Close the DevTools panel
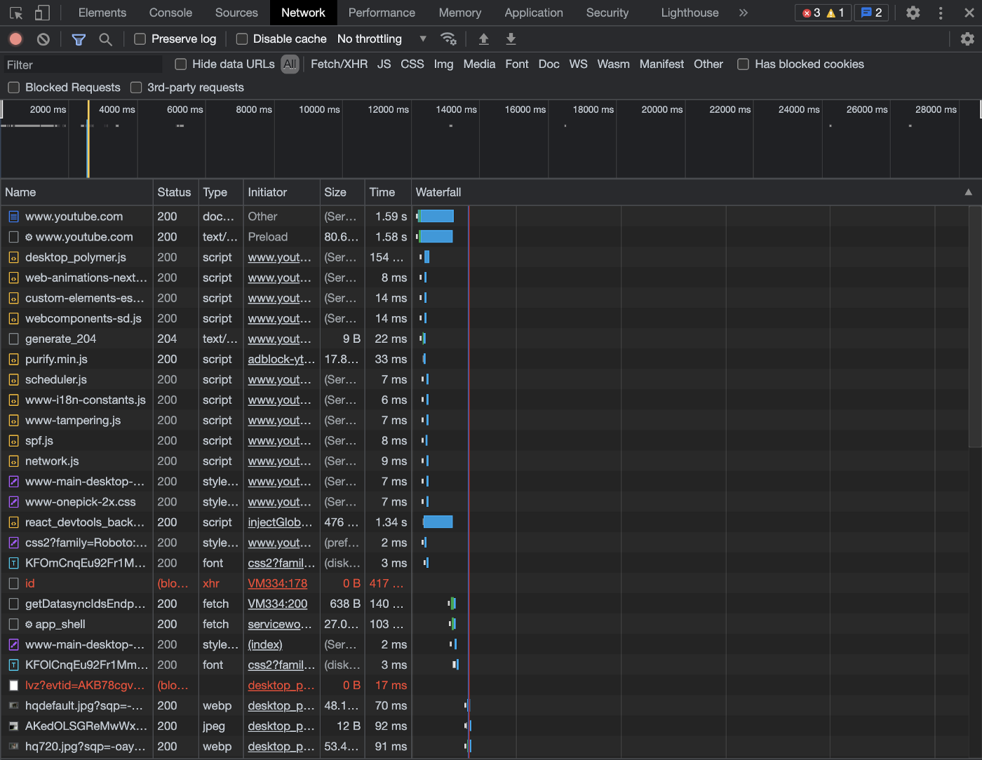This screenshot has height=760, width=982. (969, 13)
